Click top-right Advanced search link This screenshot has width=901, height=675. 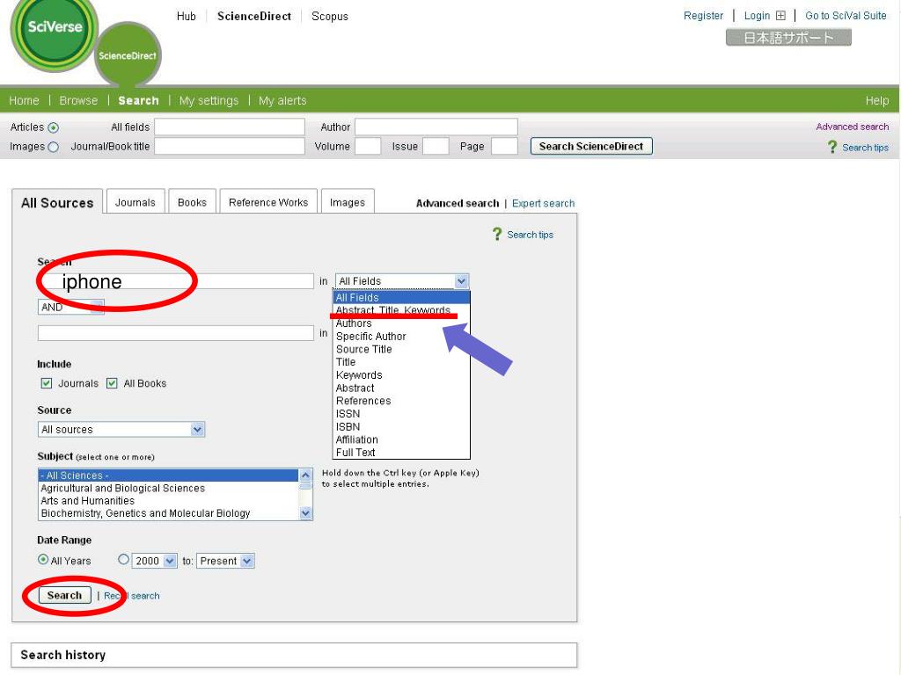(x=852, y=127)
